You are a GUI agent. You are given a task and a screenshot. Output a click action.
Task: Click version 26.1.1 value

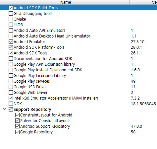click(x=136, y=53)
